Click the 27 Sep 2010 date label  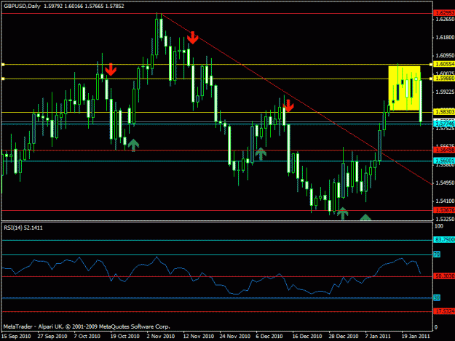pos(52,337)
